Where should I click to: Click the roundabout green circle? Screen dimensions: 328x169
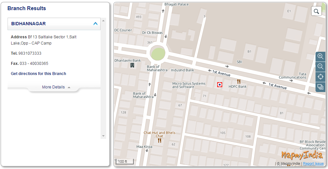158,53
